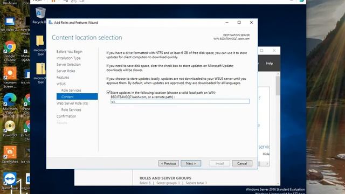Viewport: 345px width, 194px height.
Task: Open lower microsoft tool folder
Action: coord(40,73)
